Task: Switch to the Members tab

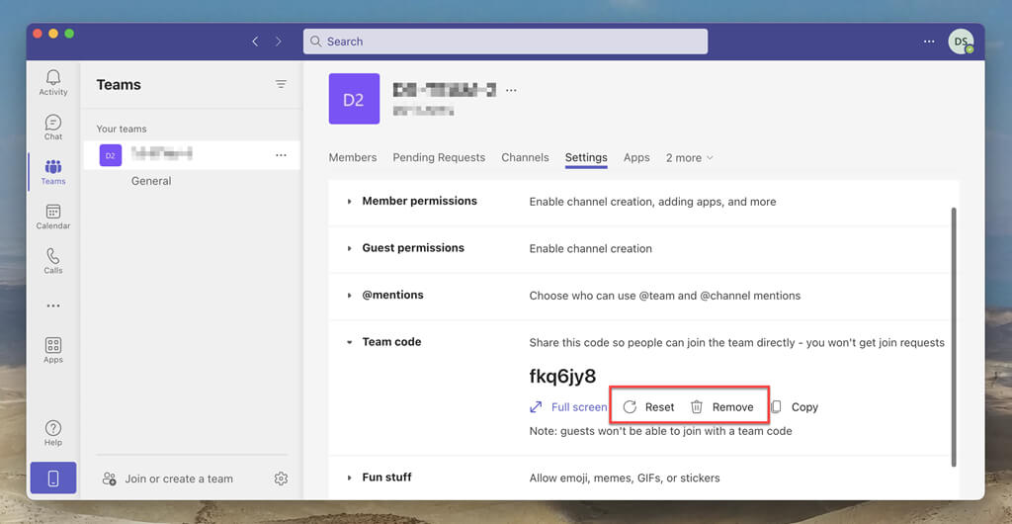Action: (x=353, y=158)
